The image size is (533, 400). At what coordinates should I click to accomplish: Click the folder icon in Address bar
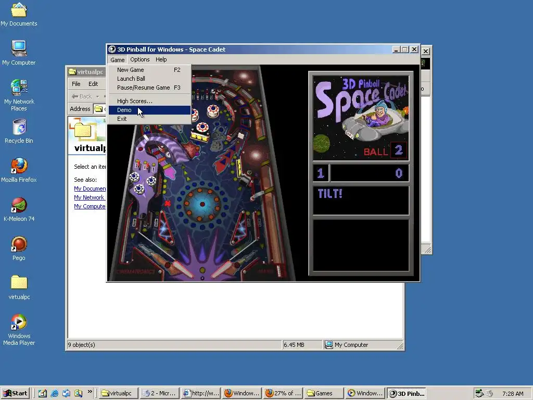(x=98, y=109)
